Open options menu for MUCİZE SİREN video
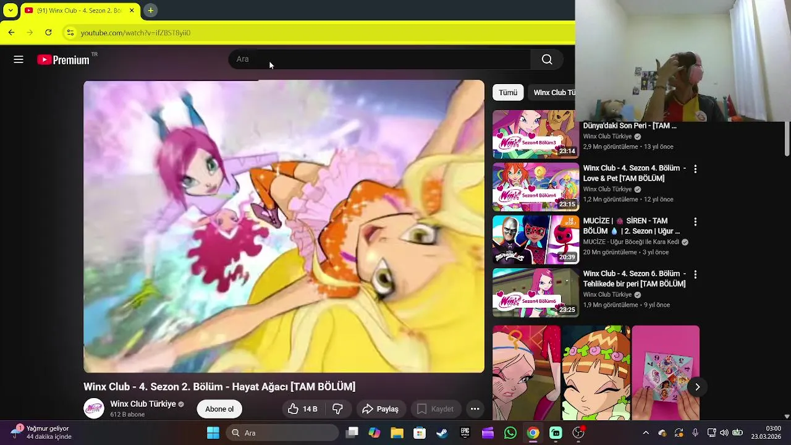 click(x=695, y=221)
